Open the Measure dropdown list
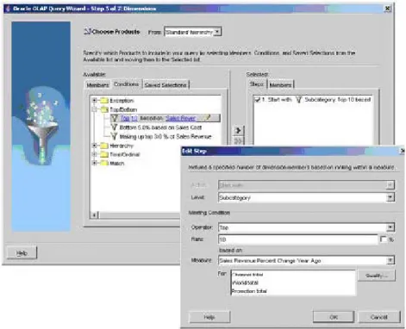The width and height of the screenshot is (406, 329). [x=390, y=260]
